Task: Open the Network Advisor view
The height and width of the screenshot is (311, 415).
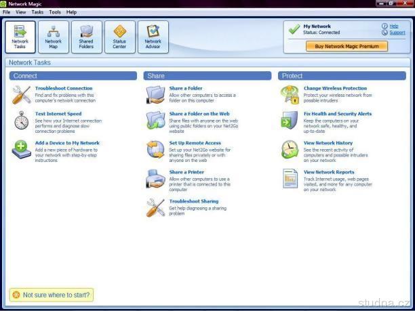Action: [153, 37]
